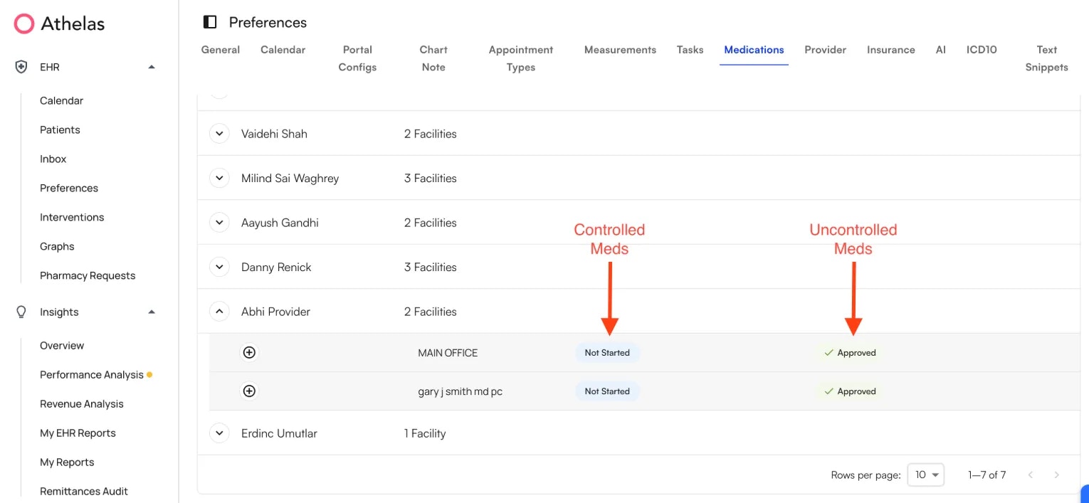Screen dimensions: 1089x503
Task: Toggle the sidebar panel icon beside Preferences
Action: (x=210, y=22)
